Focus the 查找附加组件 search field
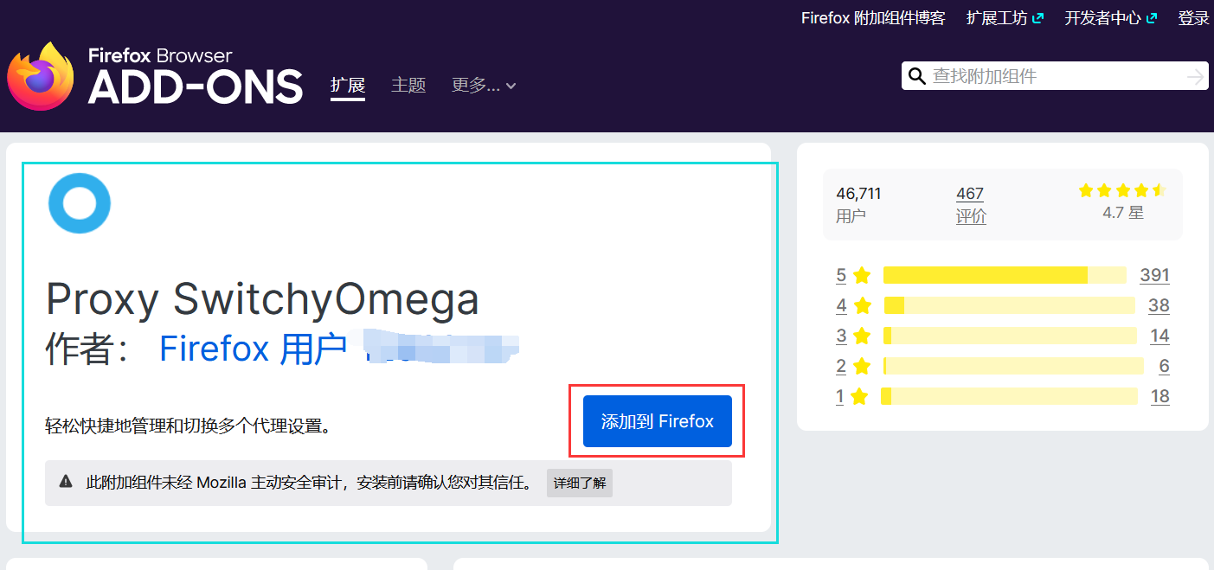The height and width of the screenshot is (570, 1214). (1056, 76)
